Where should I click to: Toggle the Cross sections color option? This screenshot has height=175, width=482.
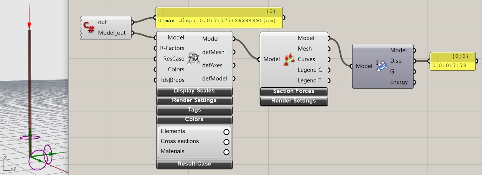tap(226, 142)
